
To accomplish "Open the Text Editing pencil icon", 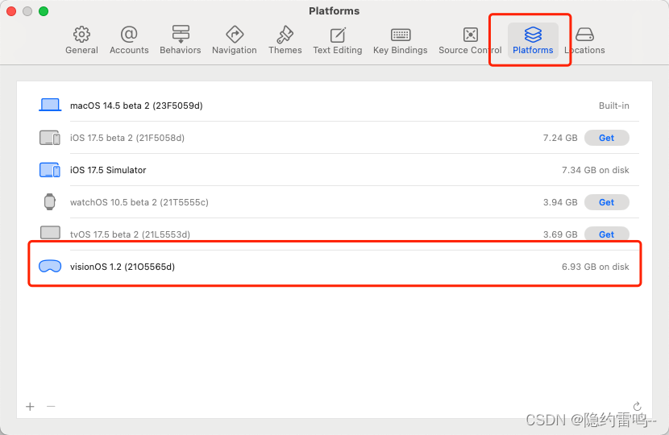I will coord(338,35).
